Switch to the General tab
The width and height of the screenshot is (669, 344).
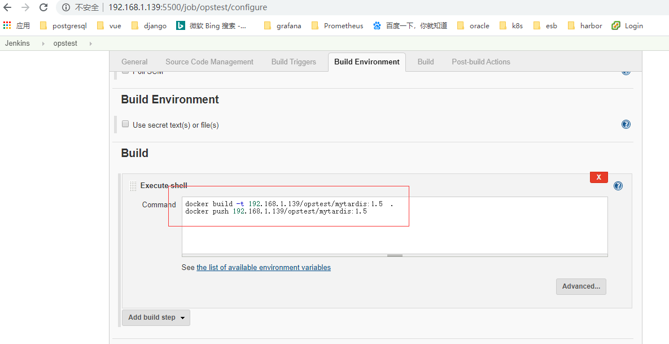coord(134,62)
